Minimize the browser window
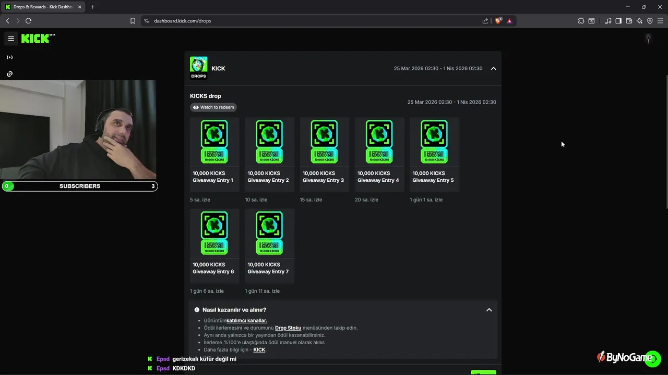This screenshot has width=668, height=375. [628, 7]
